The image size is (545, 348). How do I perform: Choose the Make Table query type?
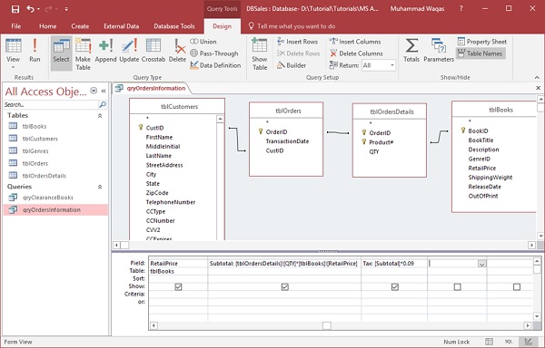(x=83, y=53)
